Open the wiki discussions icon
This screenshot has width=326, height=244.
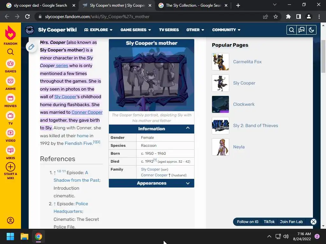[x=301, y=30]
